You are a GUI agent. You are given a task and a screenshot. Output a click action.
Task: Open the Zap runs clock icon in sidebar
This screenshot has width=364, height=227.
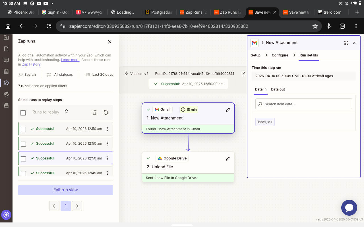click(6, 83)
